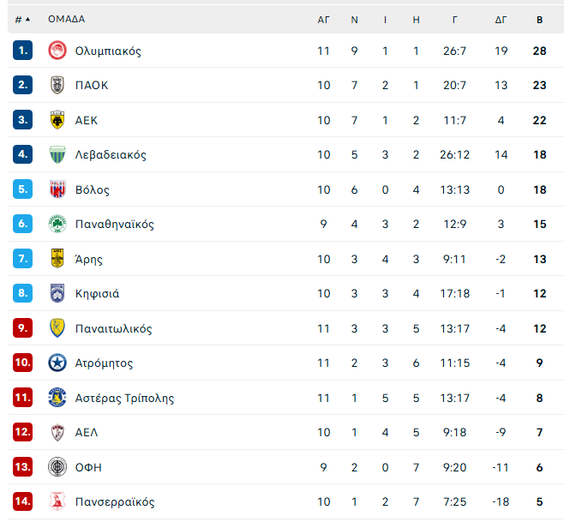Click the Άρης team badge icon
Screen dimensions: 564x522
pyautogui.click(x=57, y=259)
